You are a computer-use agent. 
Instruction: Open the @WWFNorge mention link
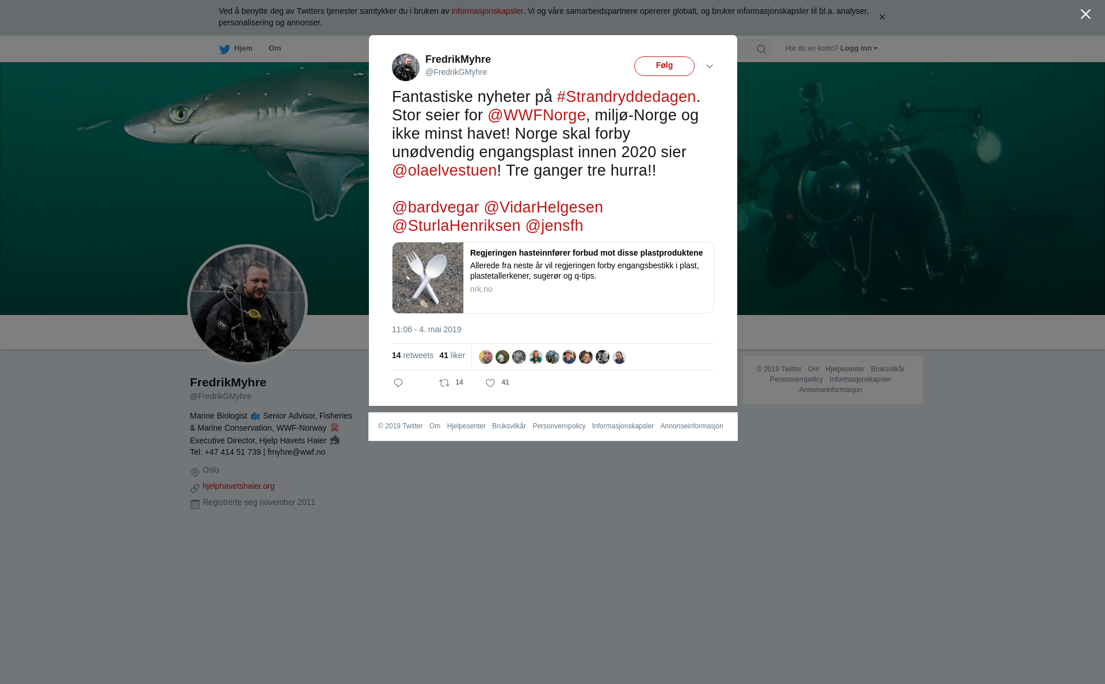coord(536,115)
